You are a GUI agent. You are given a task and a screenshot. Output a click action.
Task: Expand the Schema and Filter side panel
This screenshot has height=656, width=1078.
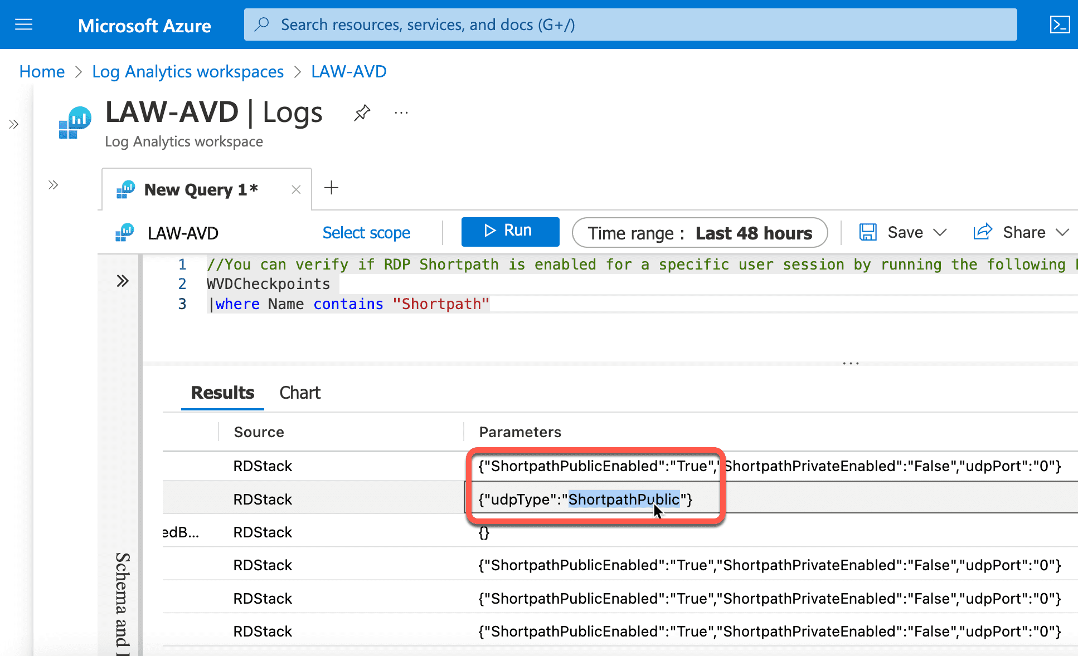coord(123,281)
